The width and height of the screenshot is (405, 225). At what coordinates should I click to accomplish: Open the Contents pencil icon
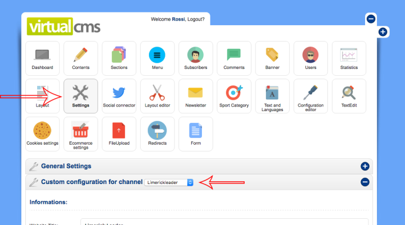(x=80, y=58)
